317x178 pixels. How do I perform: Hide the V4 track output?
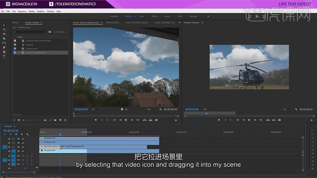tap(23, 139)
